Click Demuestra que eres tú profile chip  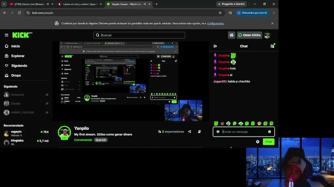coord(252,13)
